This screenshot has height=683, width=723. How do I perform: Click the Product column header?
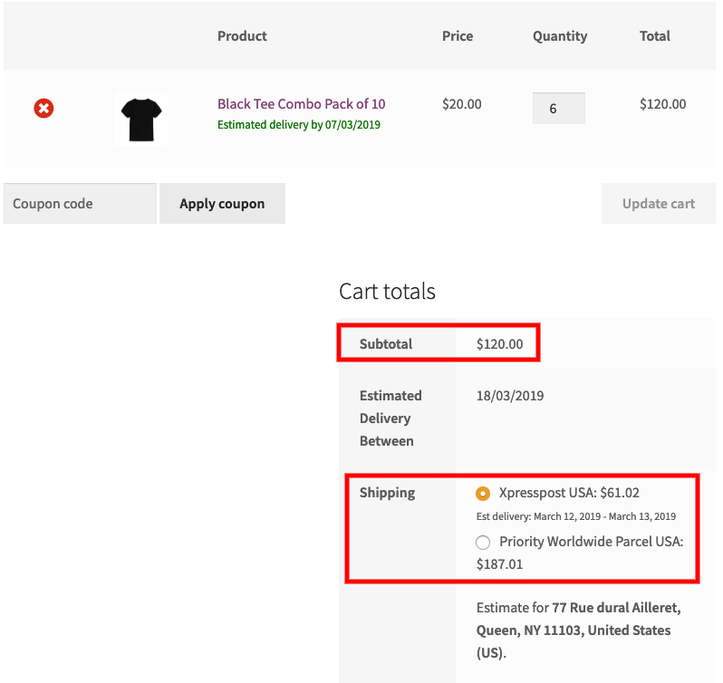(242, 36)
